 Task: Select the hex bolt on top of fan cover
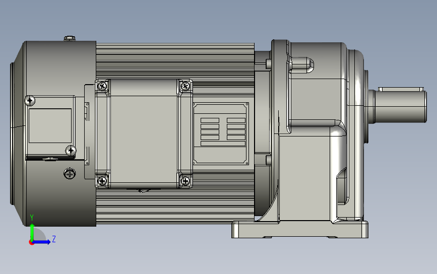click(x=70, y=38)
